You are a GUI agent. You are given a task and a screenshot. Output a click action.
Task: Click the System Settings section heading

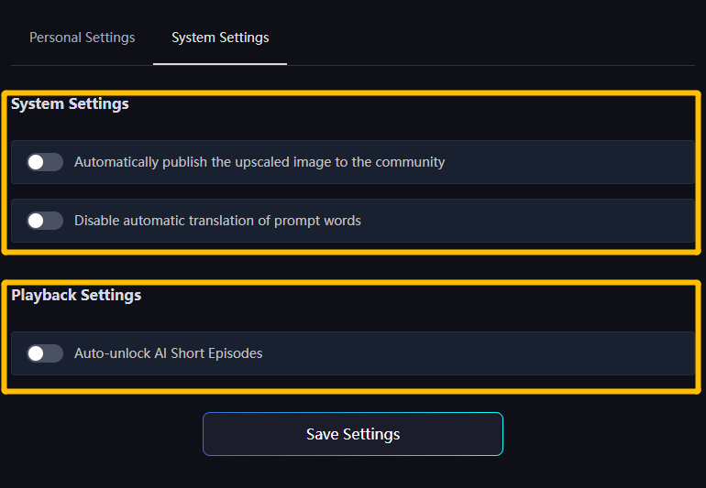[70, 104]
